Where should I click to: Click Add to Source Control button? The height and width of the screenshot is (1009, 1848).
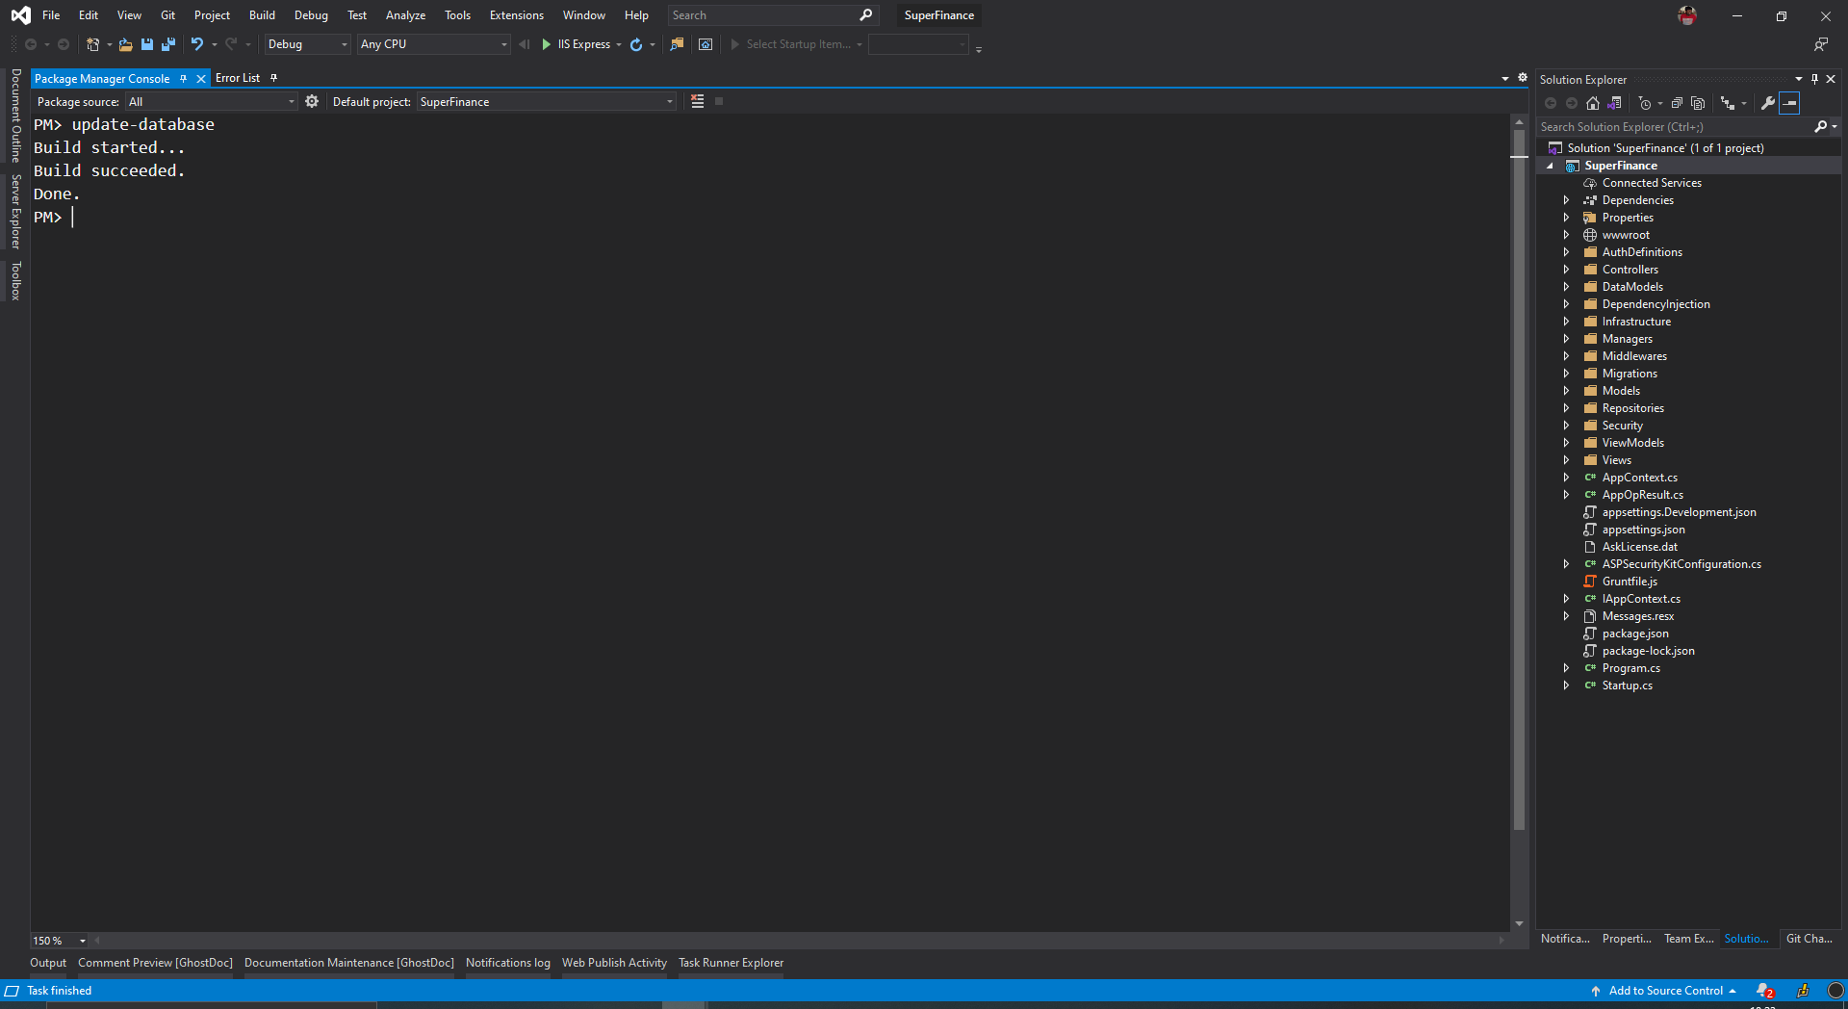click(1665, 991)
